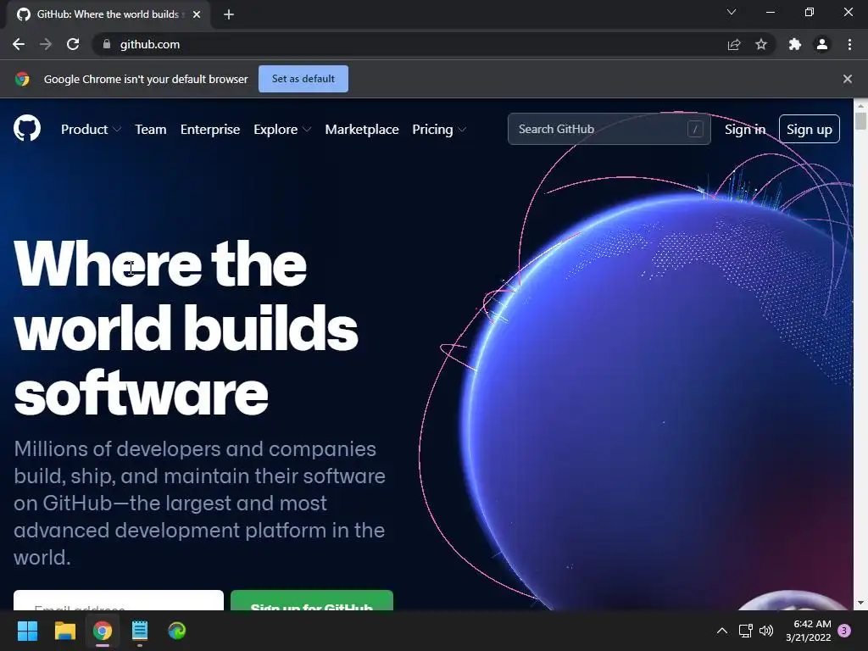Viewport: 868px width, 651px height.
Task: Click the page vertical scrollbar thumb
Action: (x=860, y=120)
